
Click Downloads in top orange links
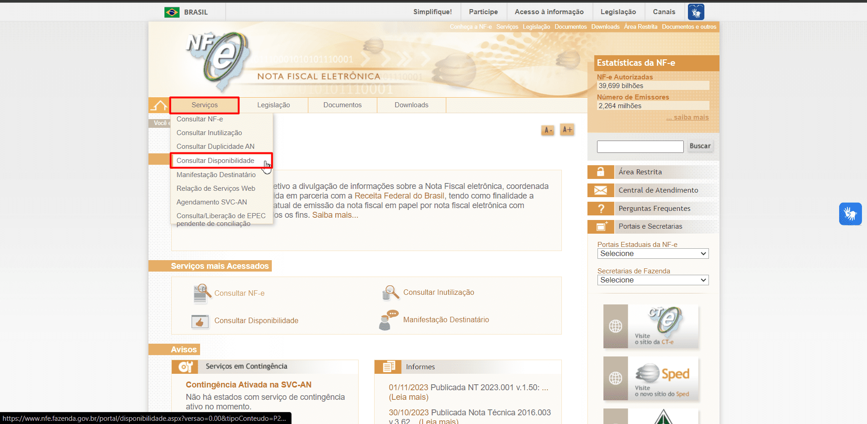click(x=605, y=27)
